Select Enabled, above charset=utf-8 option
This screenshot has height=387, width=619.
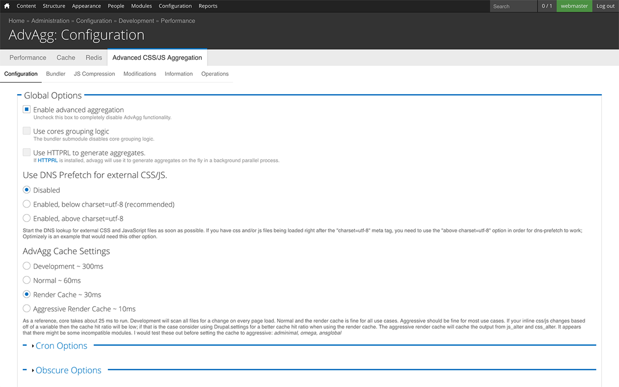(27, 218)
